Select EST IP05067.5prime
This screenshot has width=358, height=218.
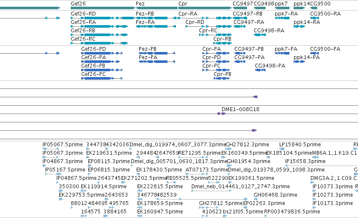click(50, 149)
